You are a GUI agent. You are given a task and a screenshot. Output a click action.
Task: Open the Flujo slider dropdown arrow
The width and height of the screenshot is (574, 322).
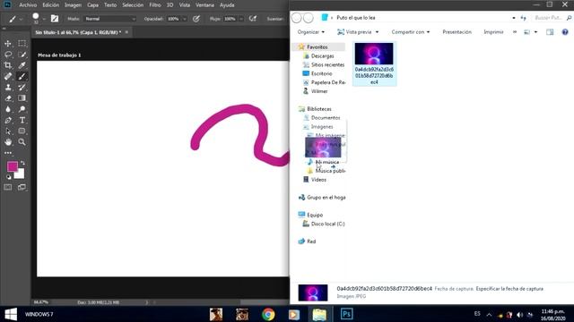coord(241,19)
